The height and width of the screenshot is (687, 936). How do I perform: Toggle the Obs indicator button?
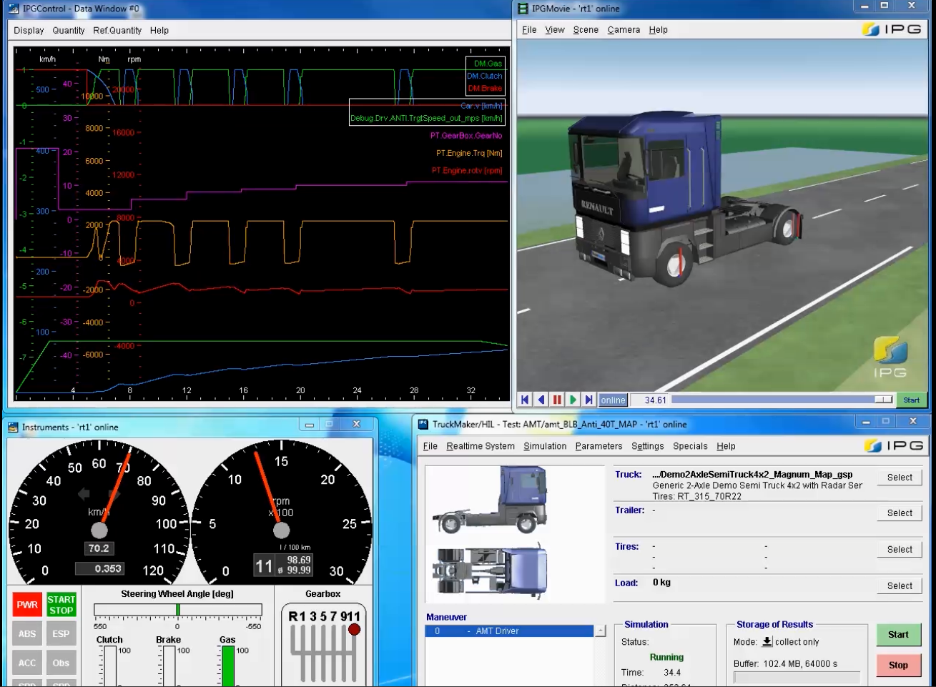(x=61, y=663)
